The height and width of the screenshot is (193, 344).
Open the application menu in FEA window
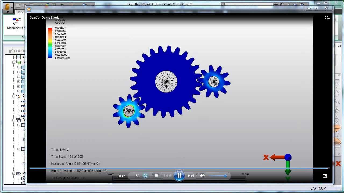tap(8, 8)
